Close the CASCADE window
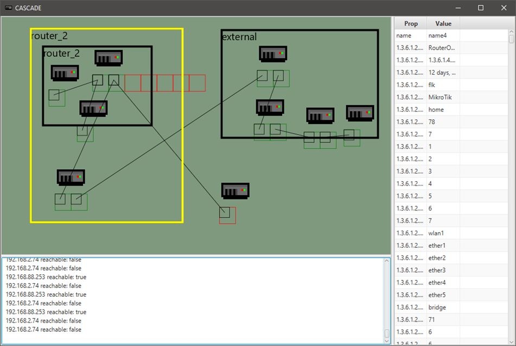Screen dimensions: 516x346 point(504,8)
